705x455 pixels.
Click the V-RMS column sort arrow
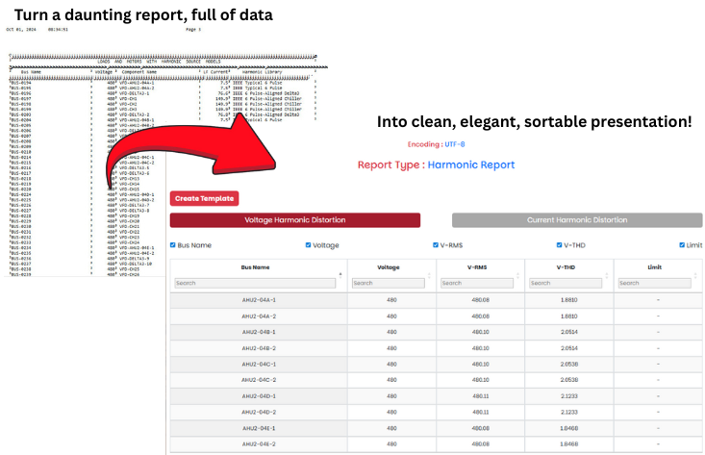coord(516,274)
